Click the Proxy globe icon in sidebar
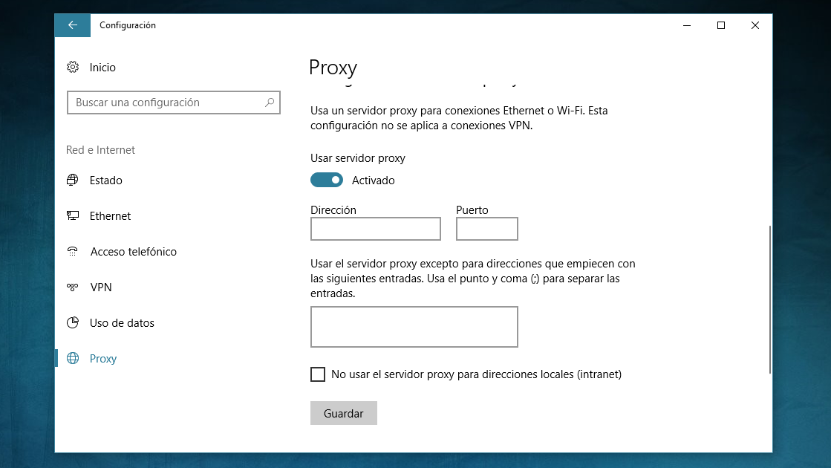This screenshot has width=831, height=468. [x=72, y=358]
